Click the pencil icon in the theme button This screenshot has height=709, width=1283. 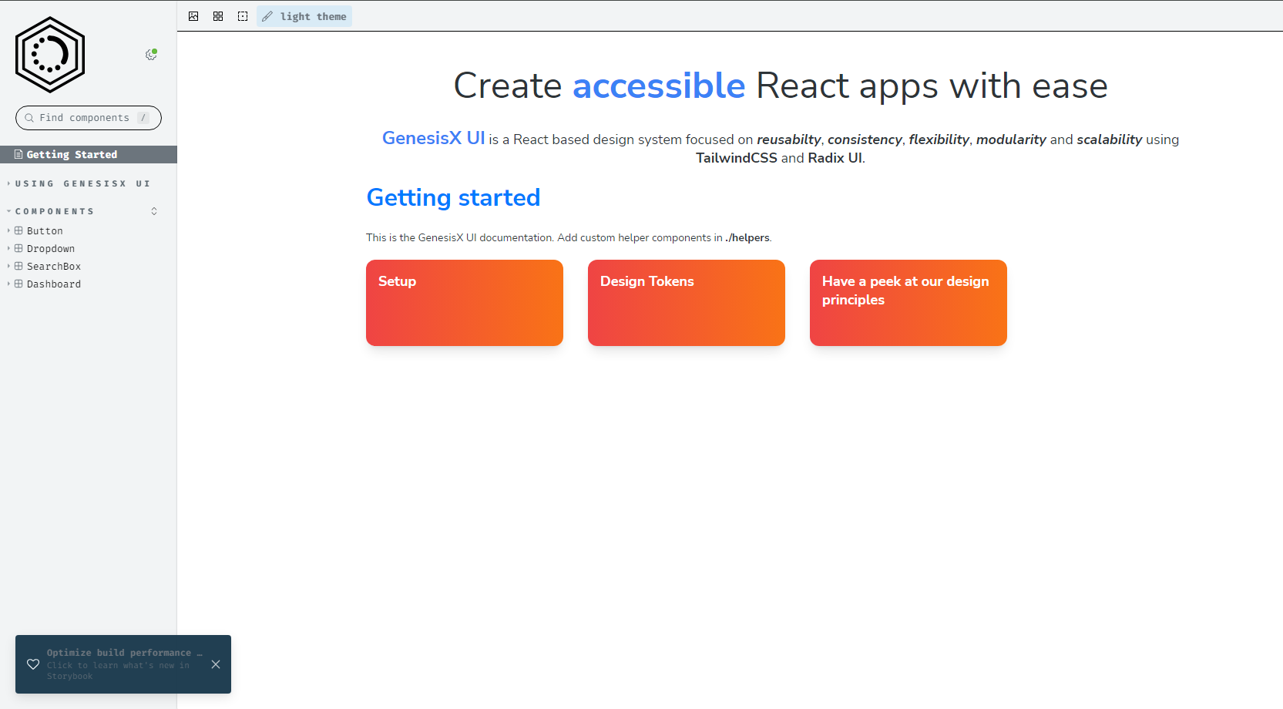click(267, 16)
